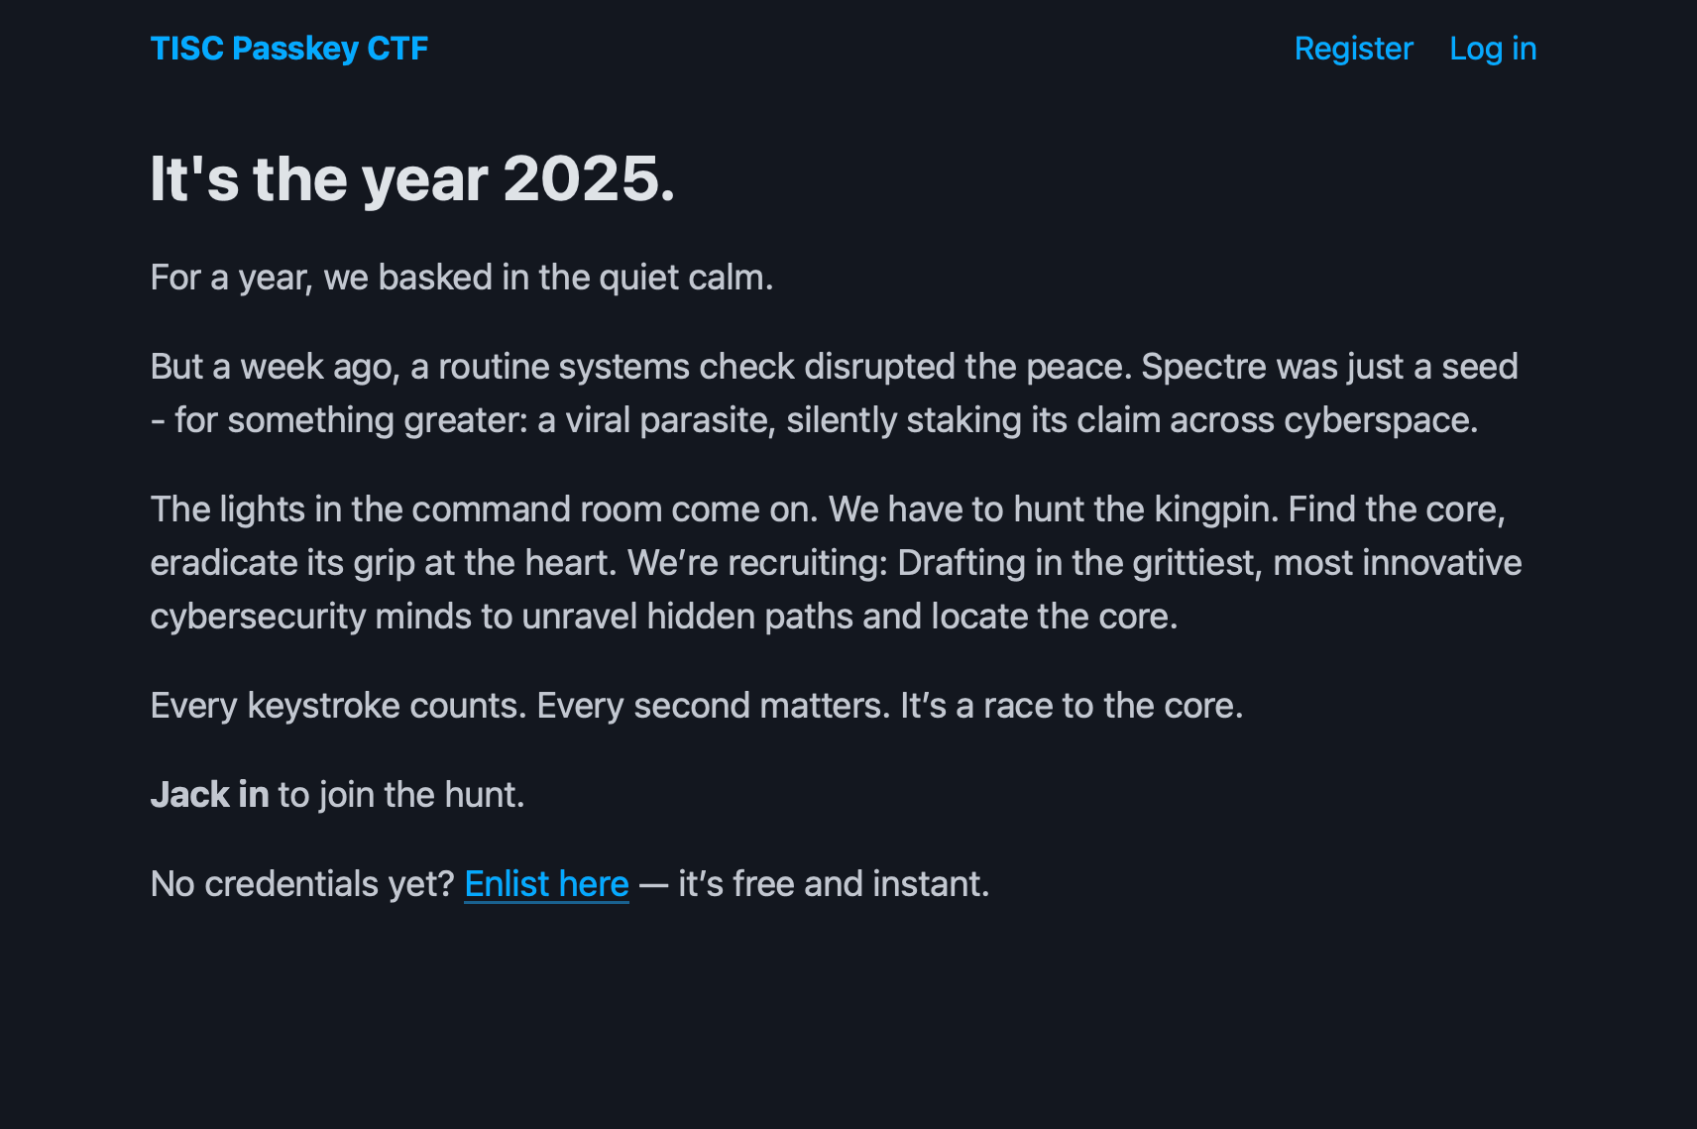Open the Register page from navigation
Screen dimensions: 1697x1129
pyautogui.click(x=1353, y=49)
